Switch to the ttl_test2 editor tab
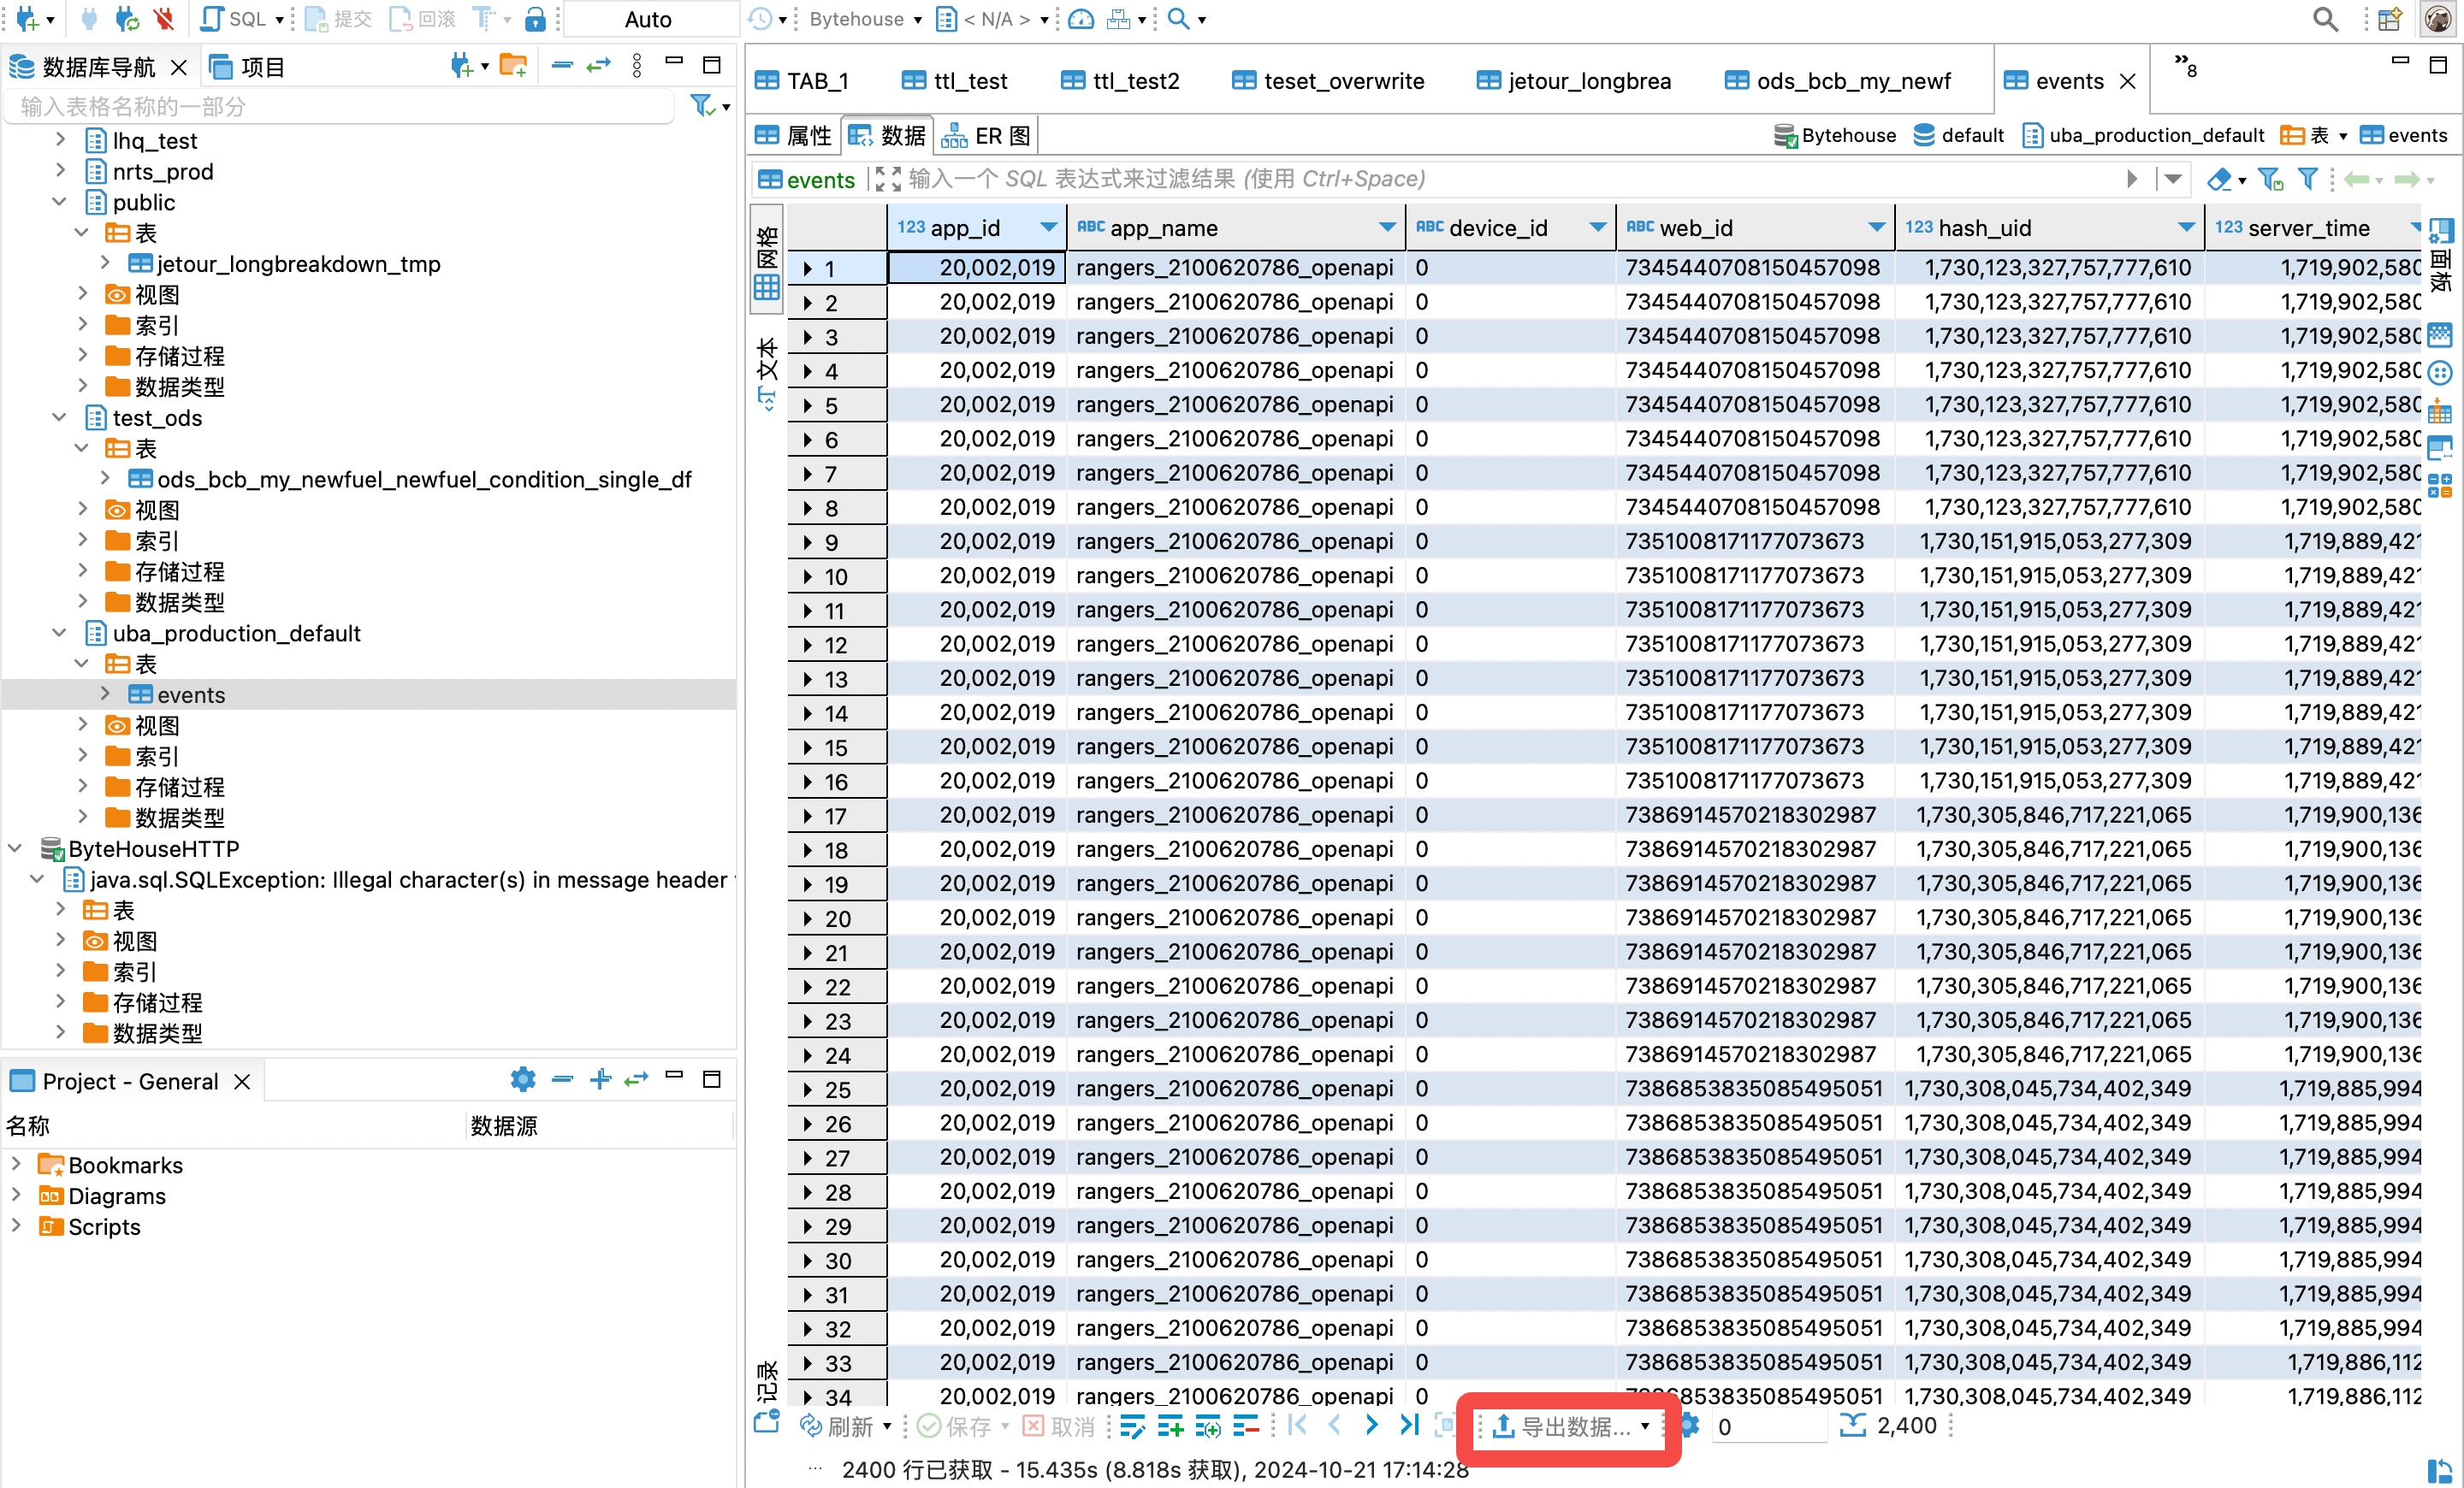Image resolution: width=2464 pixels, height=1488 pixels. tap(1121, 81)
